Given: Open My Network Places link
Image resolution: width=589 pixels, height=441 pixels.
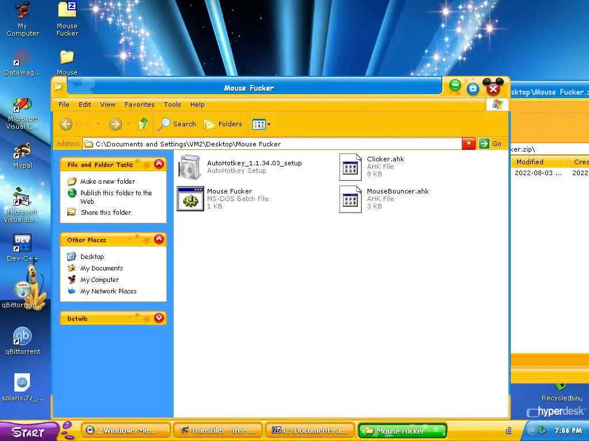Looking at the screenshot, I should click(x=108, y=291).
